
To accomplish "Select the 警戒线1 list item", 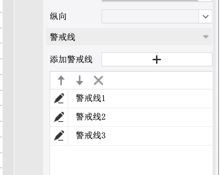I will tap(90, 98).
